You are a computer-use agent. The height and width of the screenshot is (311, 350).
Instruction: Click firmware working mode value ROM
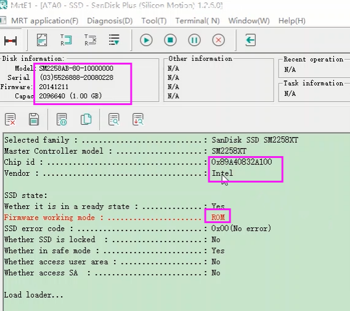pos(218,218)
